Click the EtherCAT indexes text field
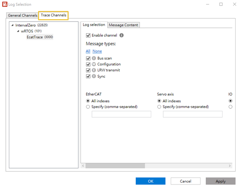Screen dimensions: 240x190 [121, 114]
